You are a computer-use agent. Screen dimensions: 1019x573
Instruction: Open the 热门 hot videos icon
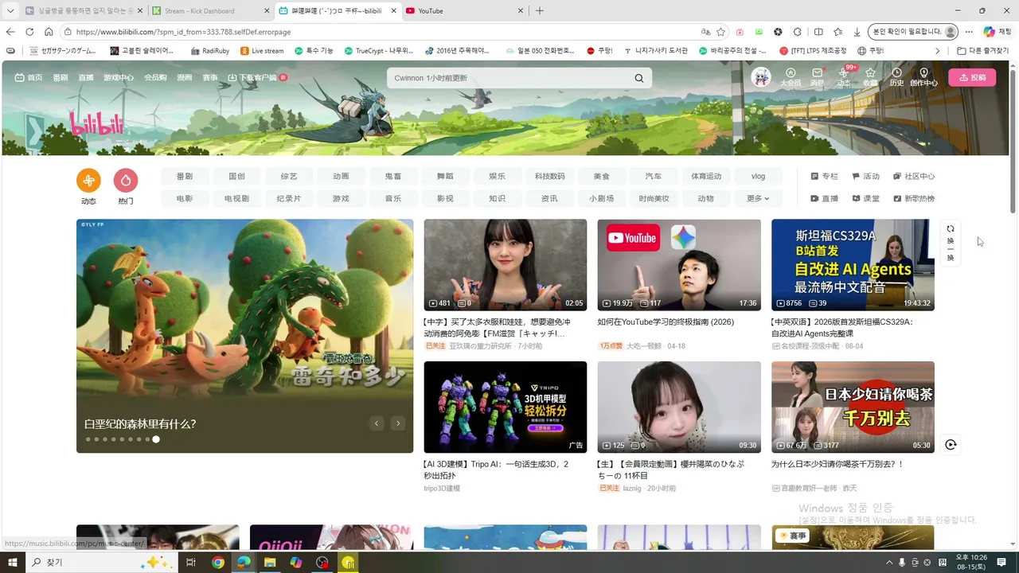pos(126,181)
